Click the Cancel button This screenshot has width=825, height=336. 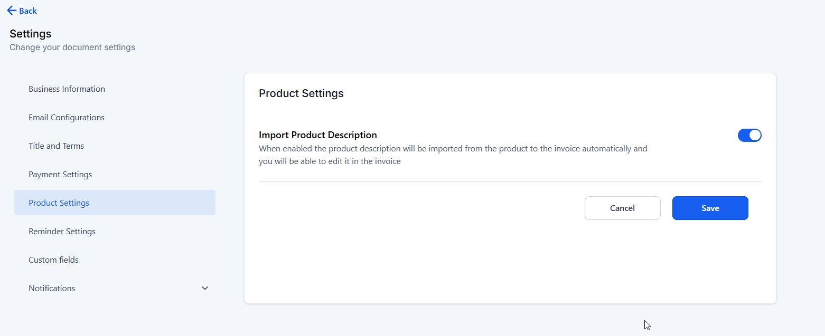pyautogui.click(x=622, y=208)
